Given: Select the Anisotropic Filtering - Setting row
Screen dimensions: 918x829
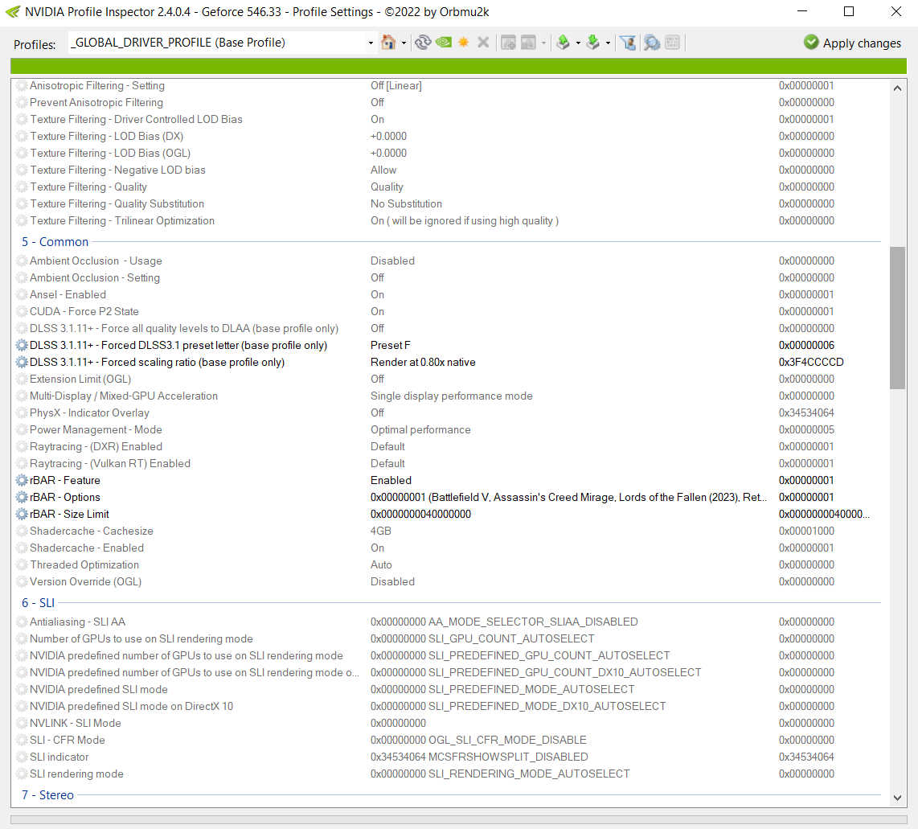Looking at the screenshot, I should tap(448, 85).
